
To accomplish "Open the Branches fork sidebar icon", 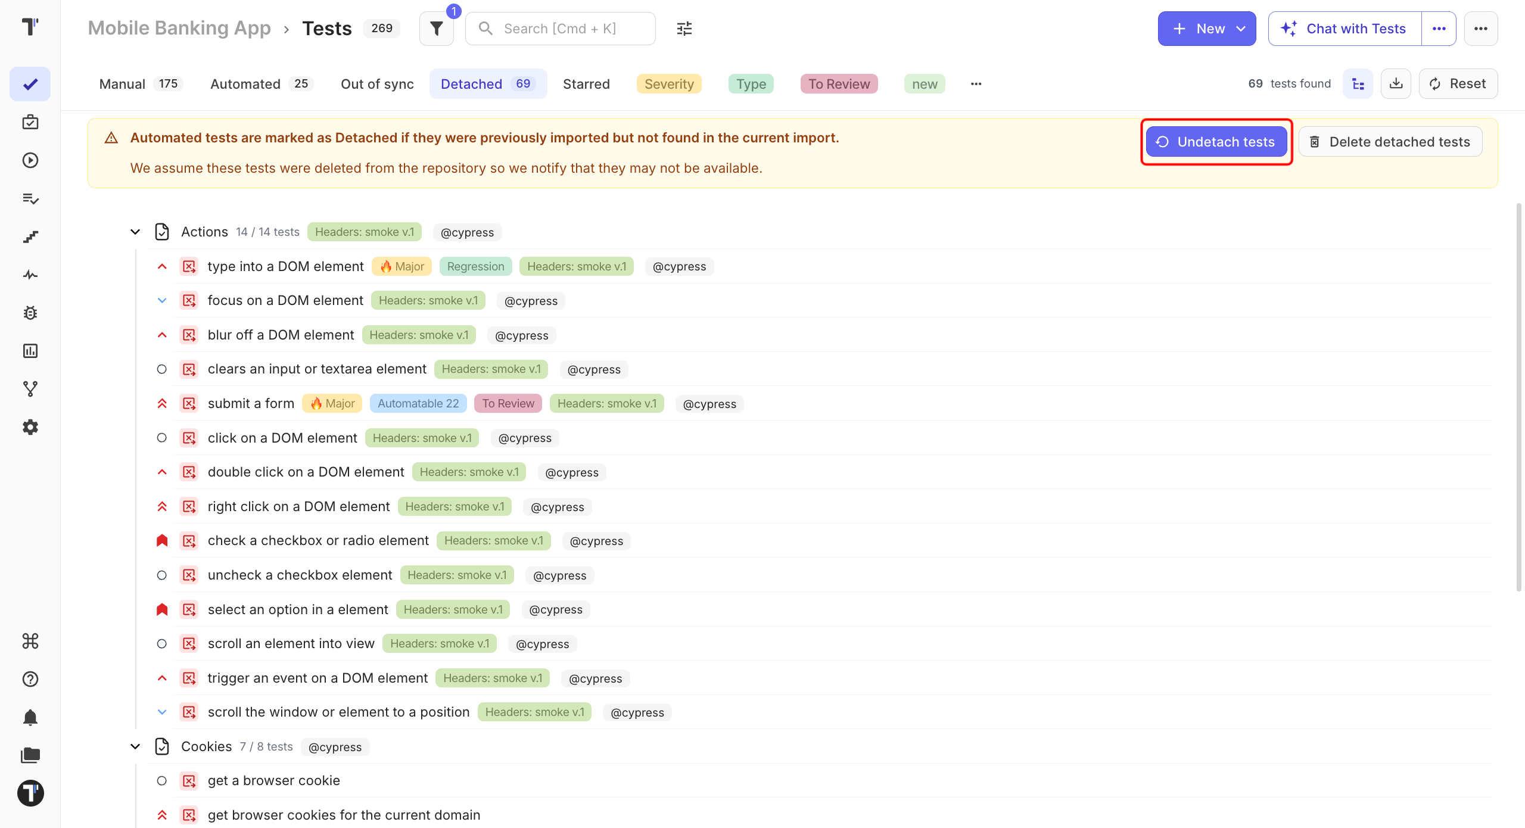I will [x=30, y=389].
